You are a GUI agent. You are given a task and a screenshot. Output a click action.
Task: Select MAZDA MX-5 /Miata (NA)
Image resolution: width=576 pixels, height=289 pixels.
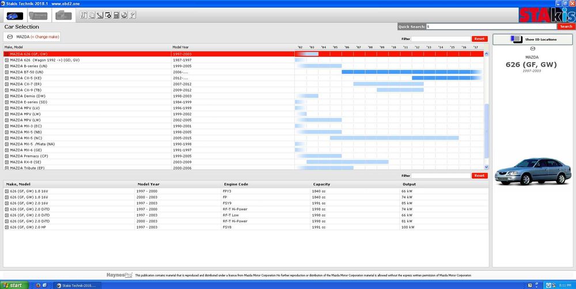click(x=244, y=144)
